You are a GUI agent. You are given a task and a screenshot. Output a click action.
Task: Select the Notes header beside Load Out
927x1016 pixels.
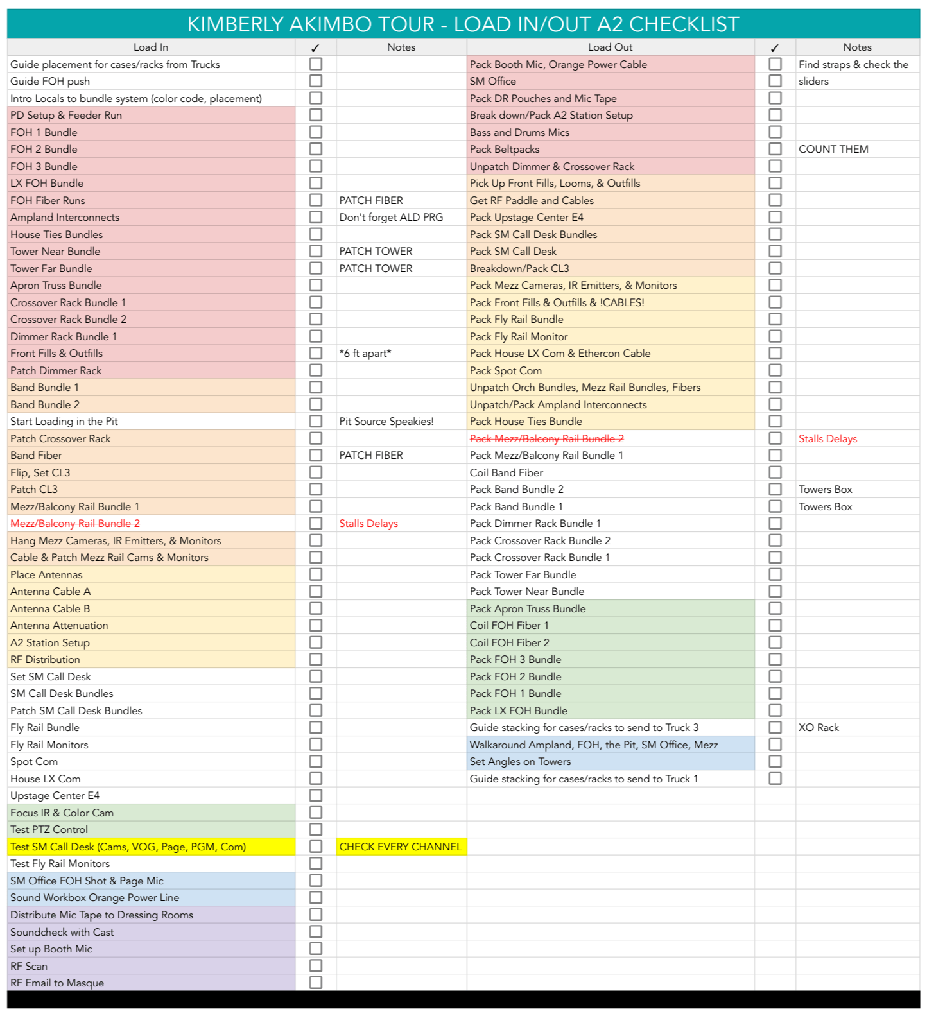[858, 47]
